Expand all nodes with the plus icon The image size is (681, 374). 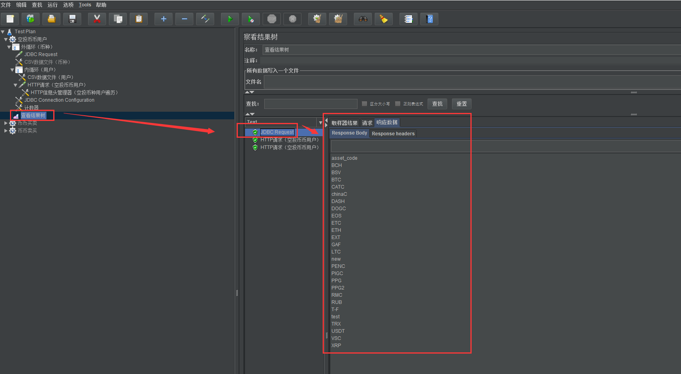click(x=163, y=19)
